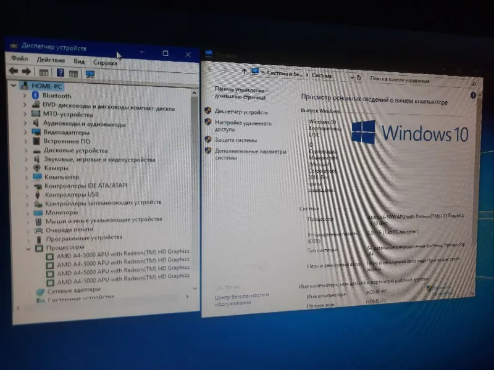Click the monitor scan hardware toolbar icon
Screen dimensions: 494x370
click(90, 74)
